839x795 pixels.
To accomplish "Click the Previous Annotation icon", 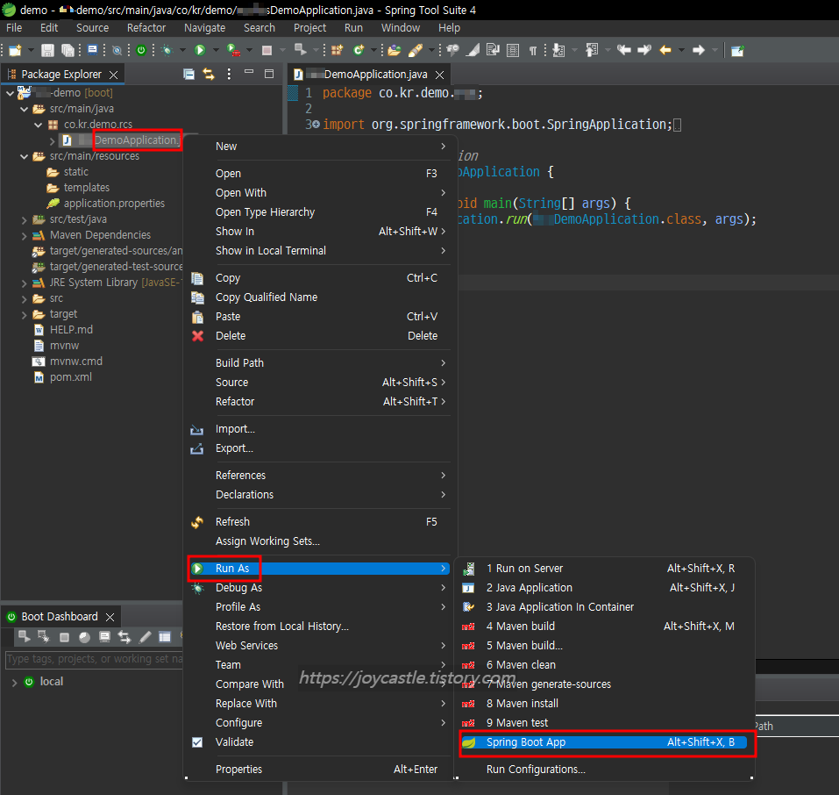I will pos(592,50).
